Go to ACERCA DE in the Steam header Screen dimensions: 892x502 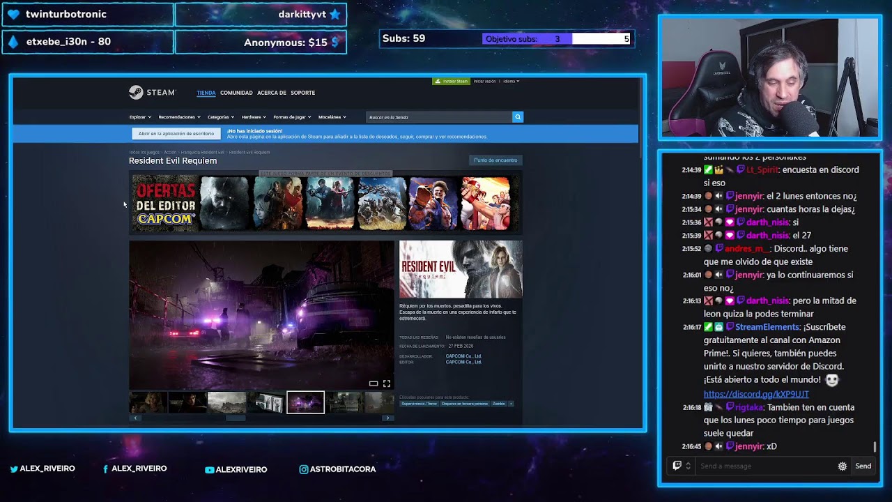coord(272,93)
